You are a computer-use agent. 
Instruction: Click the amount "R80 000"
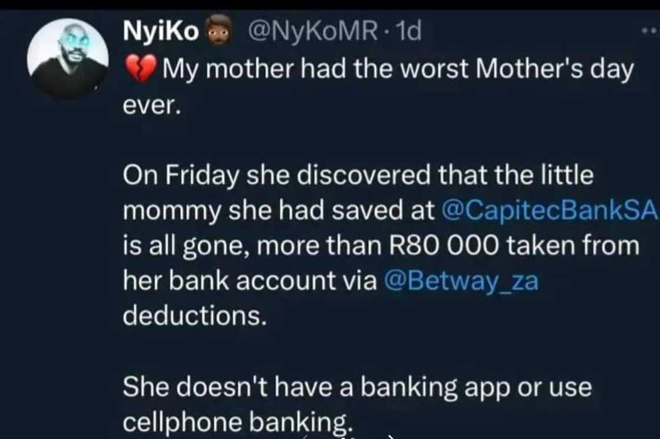click(444, 246)
